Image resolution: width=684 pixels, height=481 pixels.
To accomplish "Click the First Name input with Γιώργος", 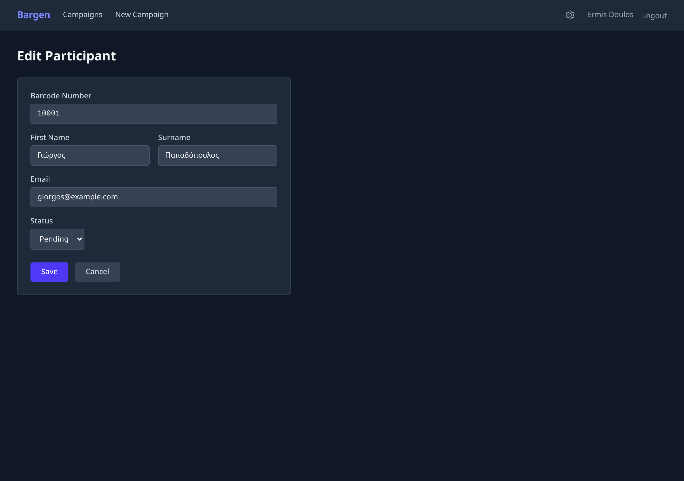I will 90,156.
